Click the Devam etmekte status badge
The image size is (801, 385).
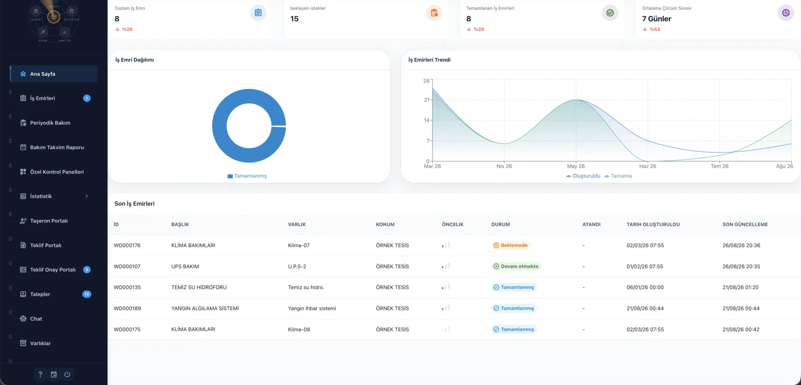tap(516, 266)
